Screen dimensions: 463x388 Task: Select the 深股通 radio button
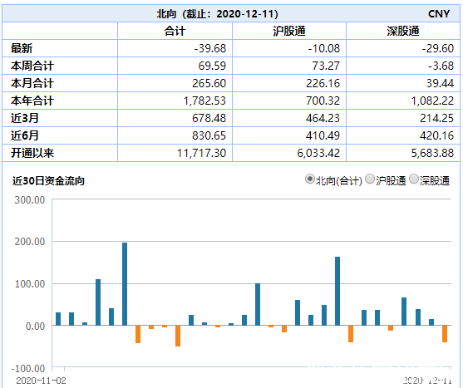tap(414, 179)
